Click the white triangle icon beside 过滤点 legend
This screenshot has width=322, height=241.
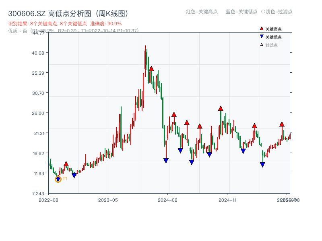coord(262,45)
